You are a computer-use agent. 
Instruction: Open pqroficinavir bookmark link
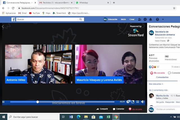[79, 13]
